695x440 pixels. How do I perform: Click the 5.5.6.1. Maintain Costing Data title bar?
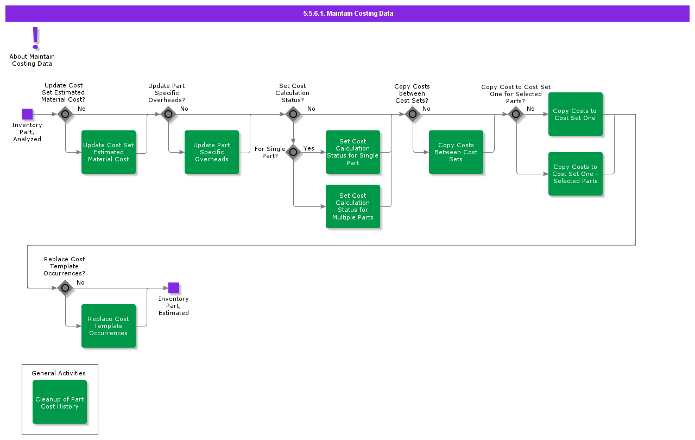click(x=347, y=13)
